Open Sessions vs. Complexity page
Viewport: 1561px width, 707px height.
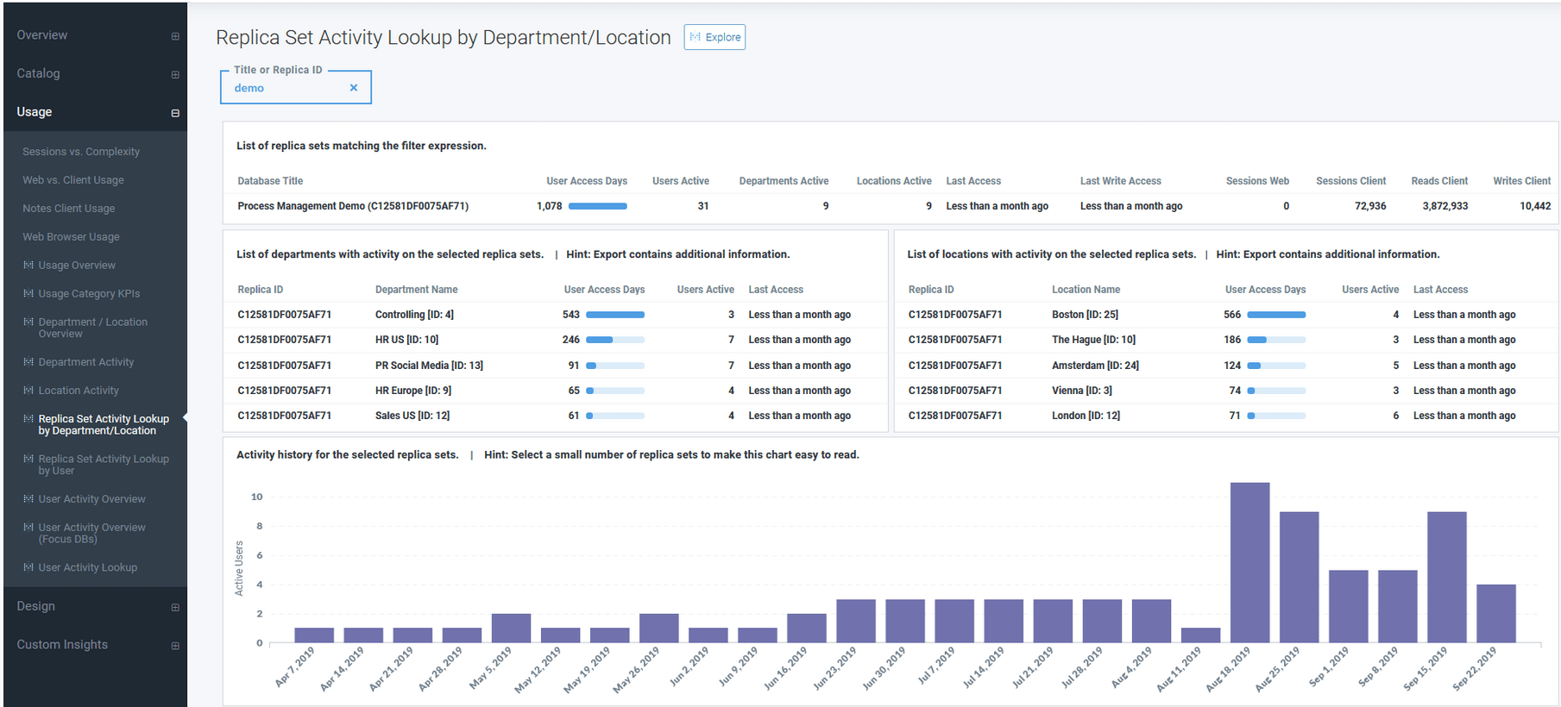pyautogui.click(x=81, y=152)
